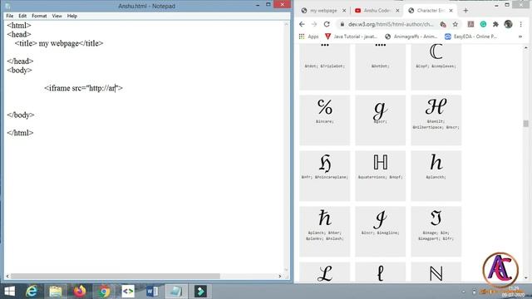Select the percent &incare; character card
Screen dimensions: 532x299
pyautogui.click(x=324, y=120)
